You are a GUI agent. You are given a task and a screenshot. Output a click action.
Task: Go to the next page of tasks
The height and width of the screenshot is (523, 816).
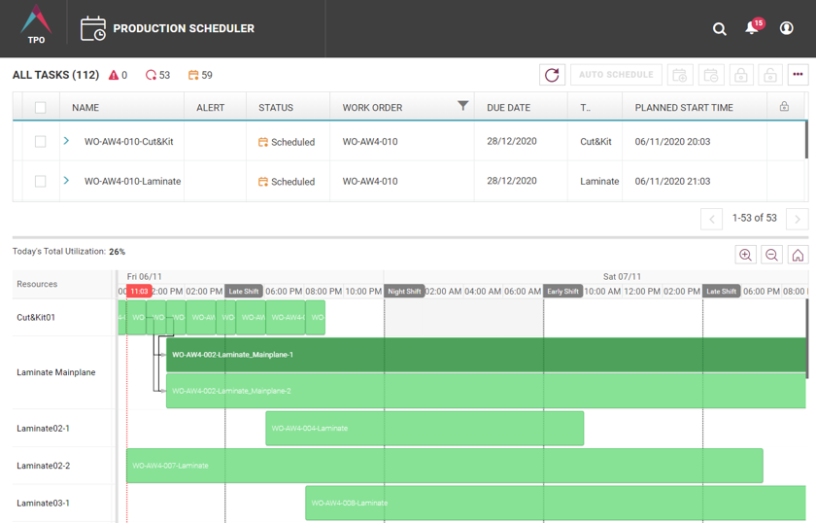click(797, 219)
